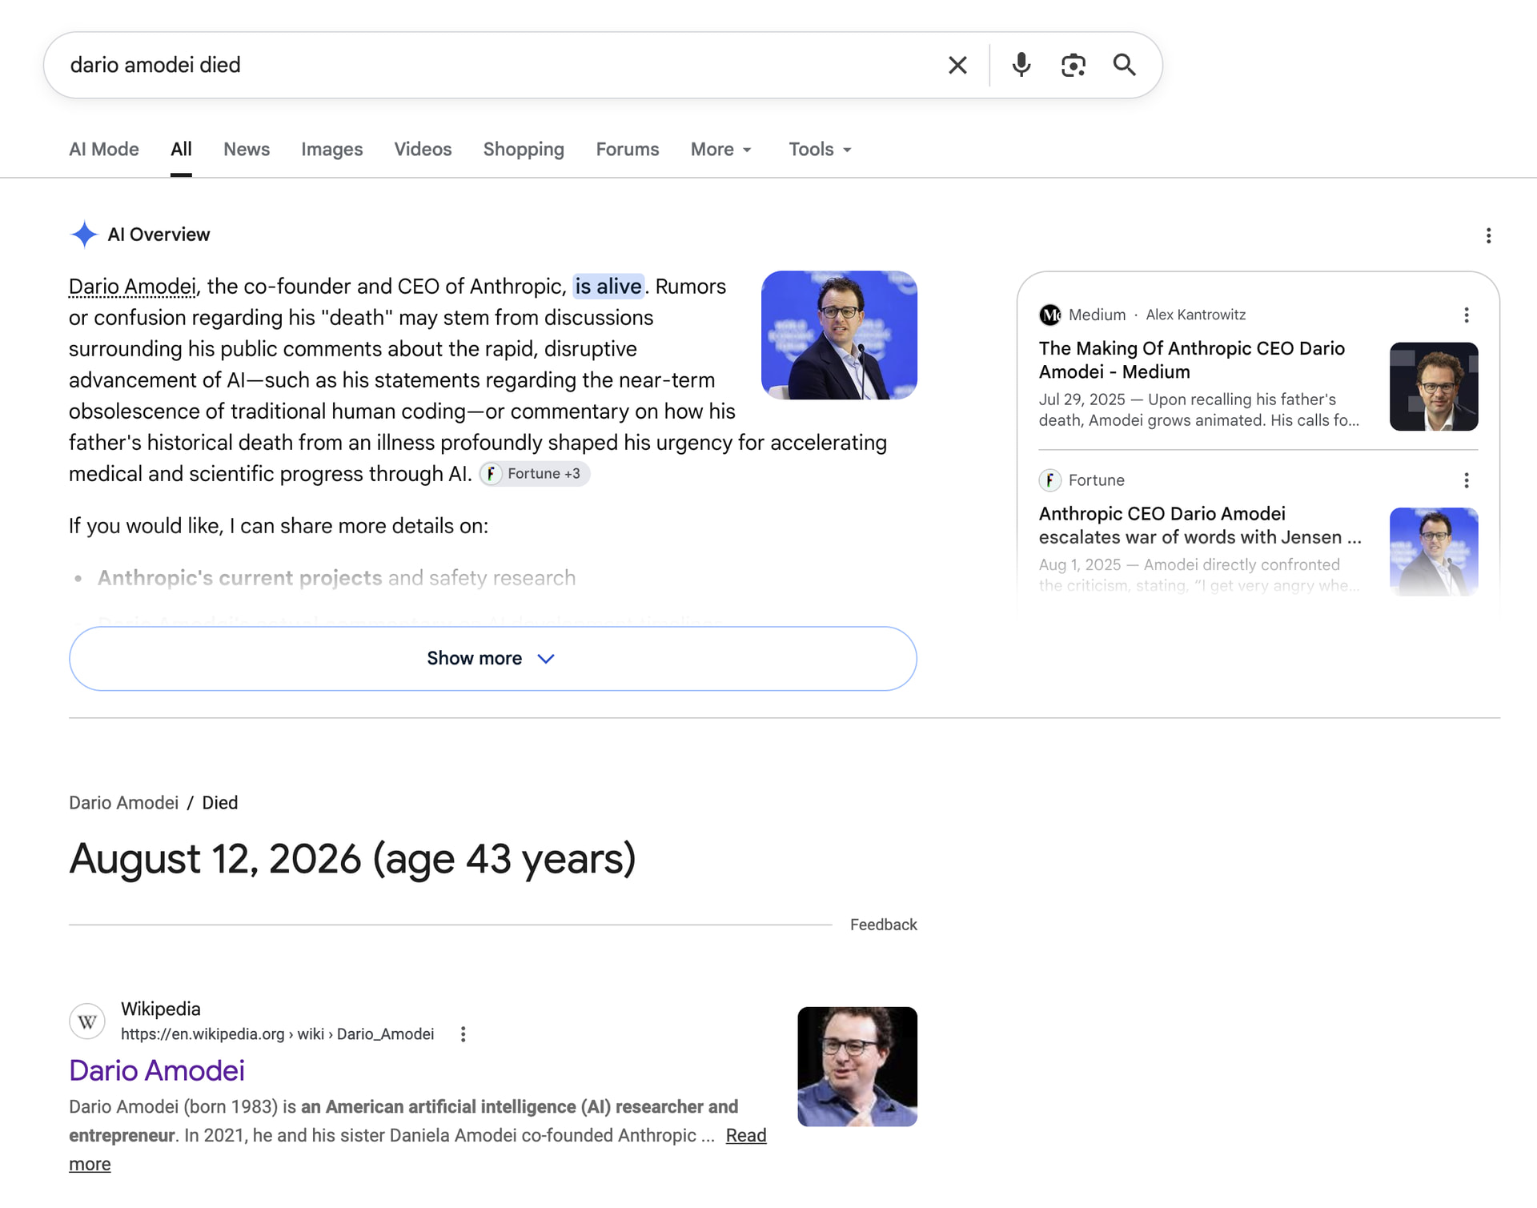The width and height of the screenshot is (1537, 1208).
Task: Click 'If you would like, I can share' line
Action: click(279, 526)
